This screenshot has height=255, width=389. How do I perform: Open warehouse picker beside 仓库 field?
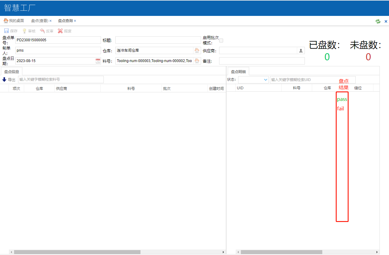[197, 50]
